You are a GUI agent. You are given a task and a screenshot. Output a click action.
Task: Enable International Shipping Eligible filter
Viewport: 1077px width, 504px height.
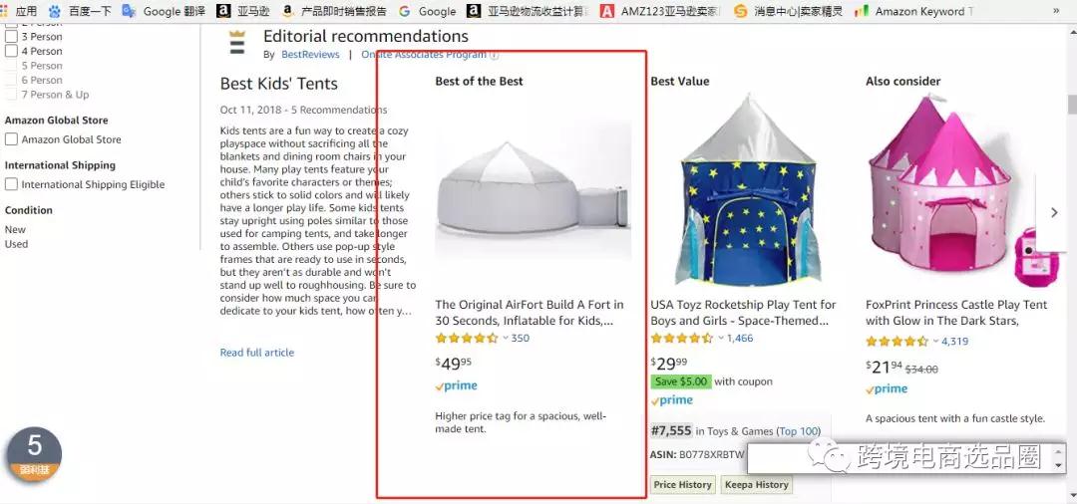(x=11, y=184)
